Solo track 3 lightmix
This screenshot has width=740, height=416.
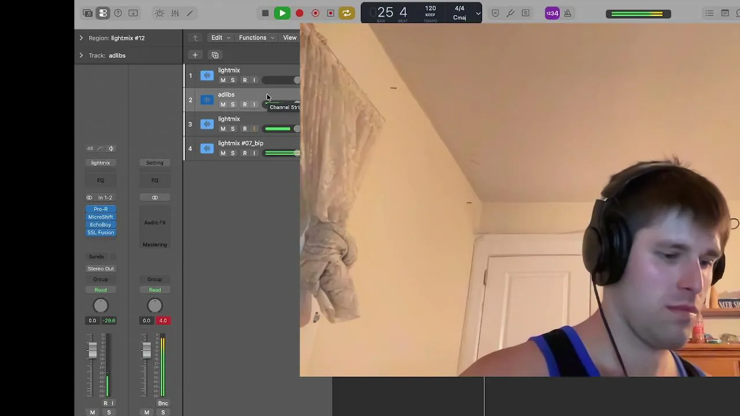(232, 129)
